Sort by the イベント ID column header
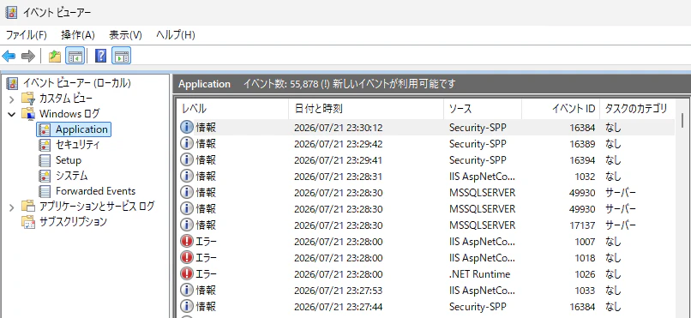 point(561,108)
